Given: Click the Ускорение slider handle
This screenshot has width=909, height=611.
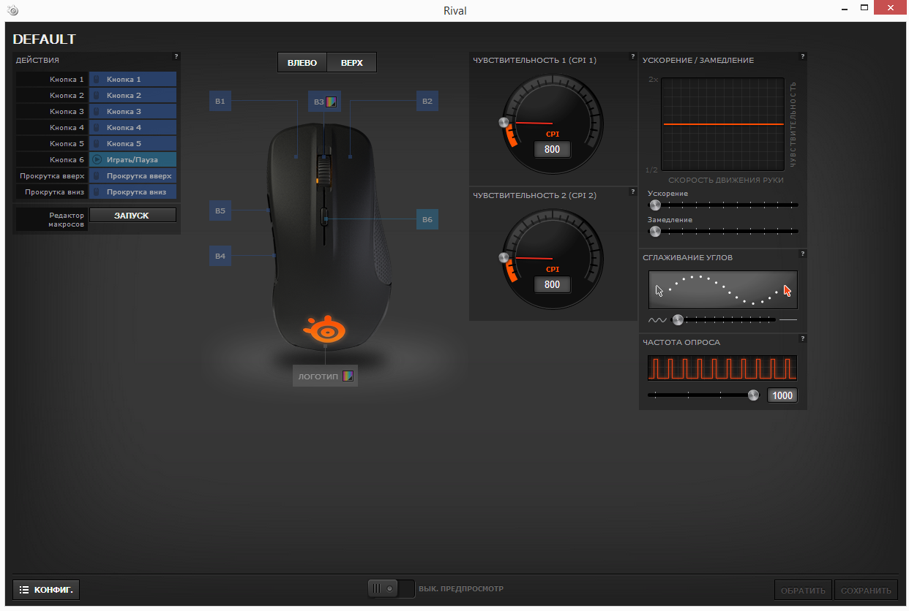Looking at the screenshot, I should (x=655, y=205).
